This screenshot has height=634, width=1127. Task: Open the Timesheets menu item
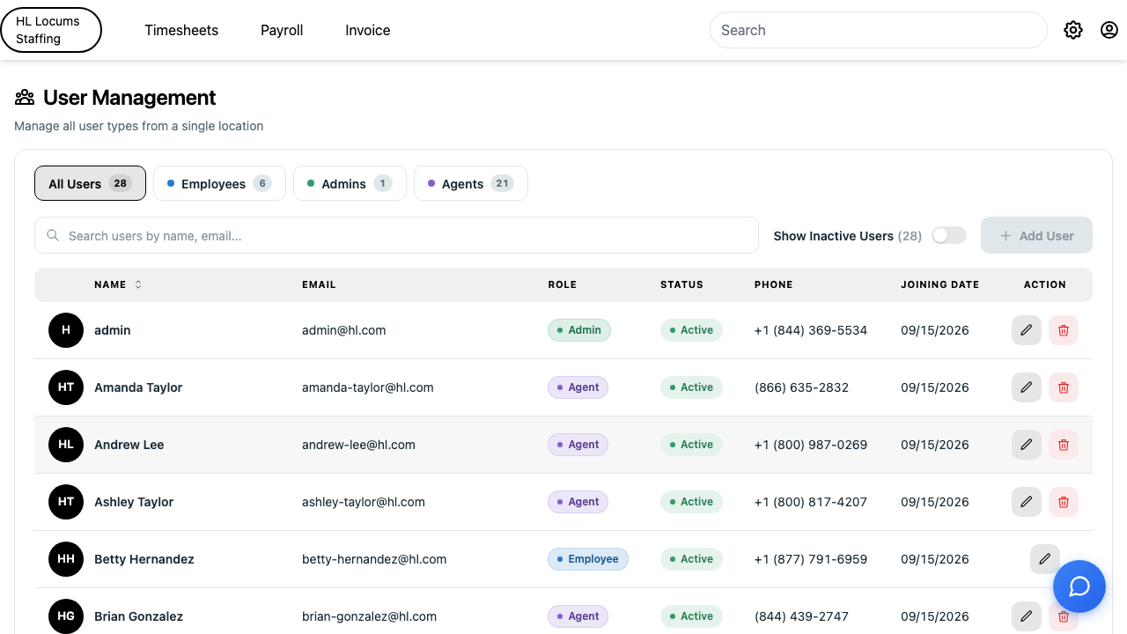pos(181,30)
